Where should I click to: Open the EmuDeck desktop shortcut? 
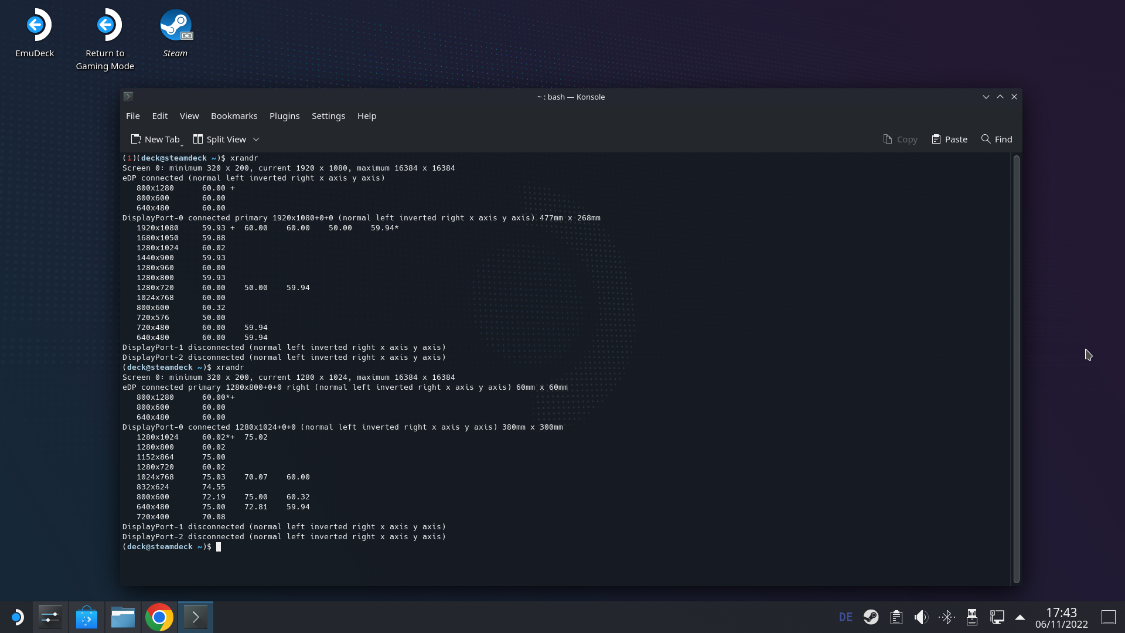tap(35, 32)
